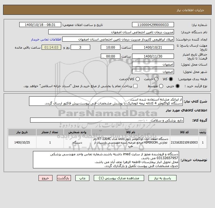Click the اطلاعات کالاهای مورد نیاز heading
Image resolution: width=215 pixels, height=208 pixels.
click(x=186, y=110)
